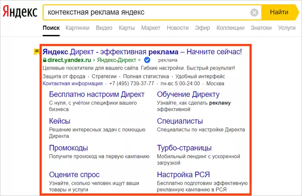Open the Эфир tab

coord(203,28)
